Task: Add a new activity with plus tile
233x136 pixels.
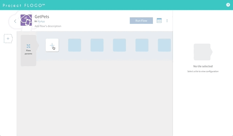Action: pos(52,45)
